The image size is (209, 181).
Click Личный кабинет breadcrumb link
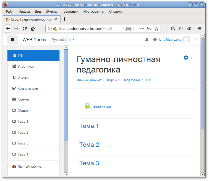click(x=89, y=80)
